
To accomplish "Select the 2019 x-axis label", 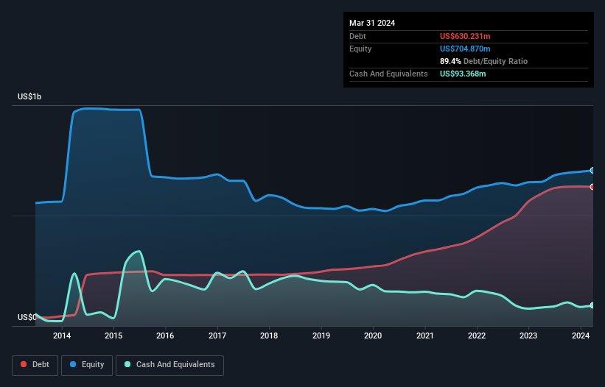I will [x=321, y=335].
